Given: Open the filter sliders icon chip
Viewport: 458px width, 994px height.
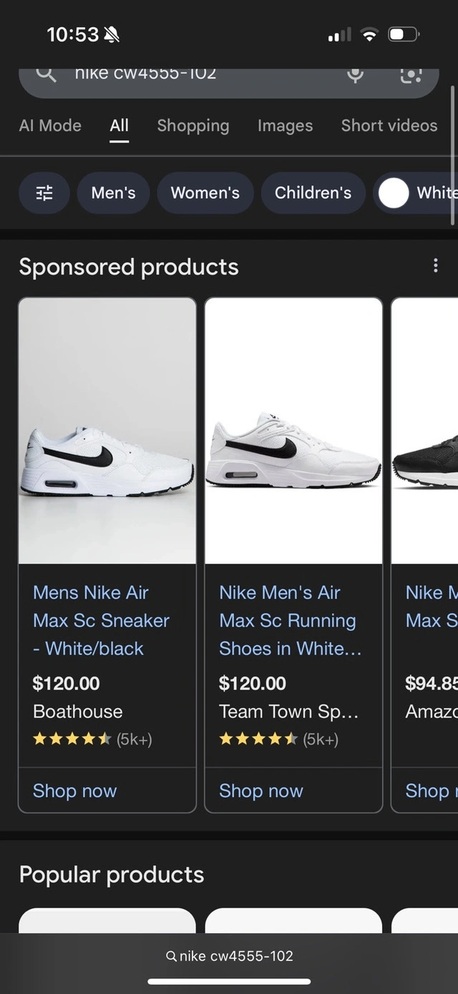Looking at the screenshot, I should (x=44, y=193).
